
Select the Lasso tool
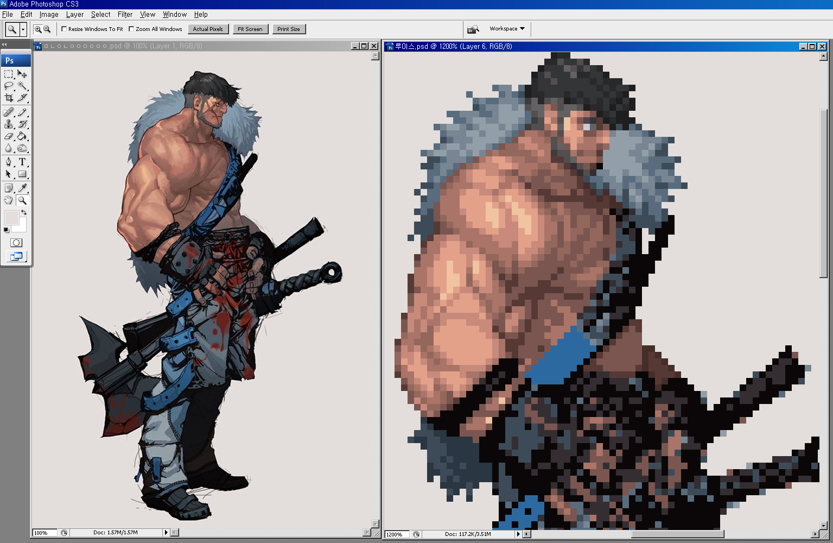click(x=9, y=86)
